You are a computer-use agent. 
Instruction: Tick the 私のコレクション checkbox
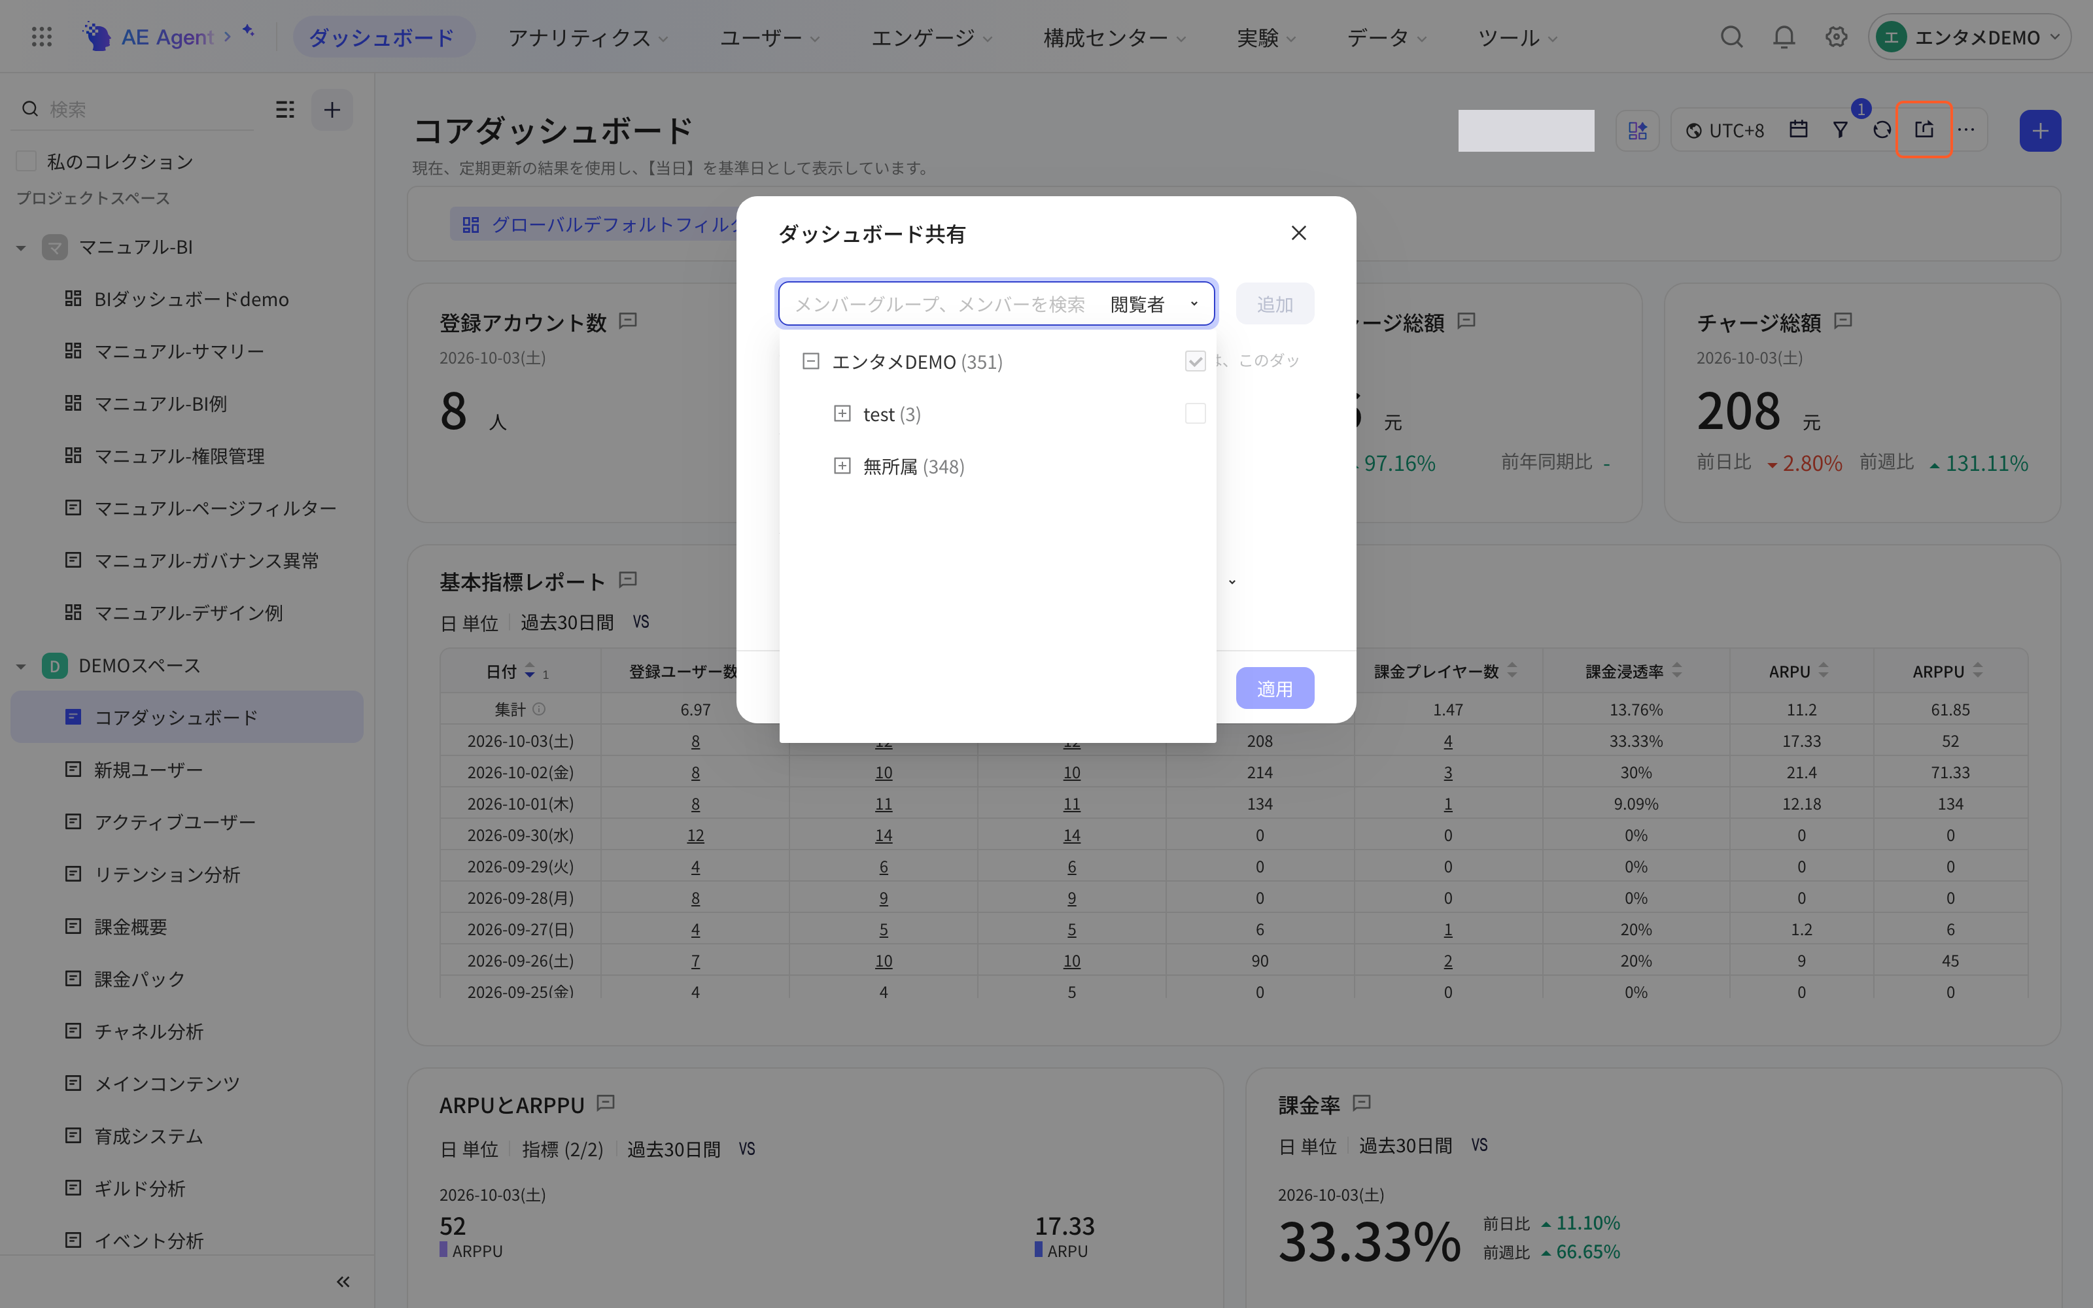[27, 161]
